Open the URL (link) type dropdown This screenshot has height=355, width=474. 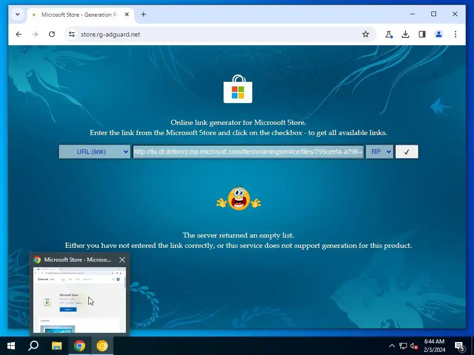(x=94, y=152)
